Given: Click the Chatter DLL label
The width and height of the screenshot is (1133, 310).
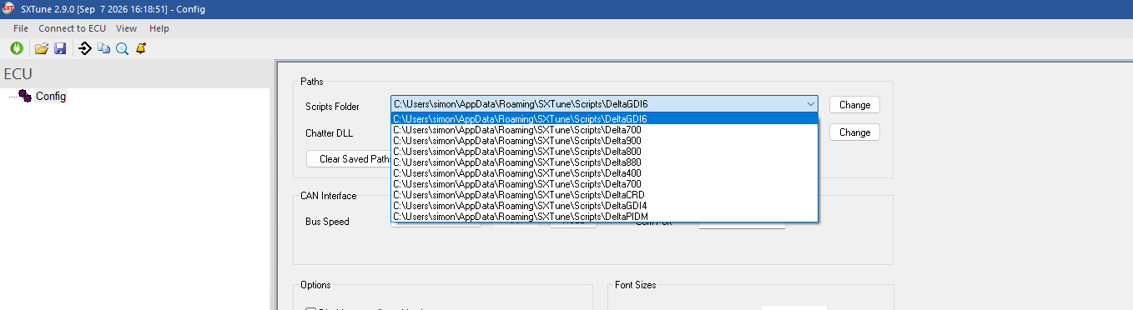Looking at the screenshot, I should pyautogui.click(x=330, y=133).
